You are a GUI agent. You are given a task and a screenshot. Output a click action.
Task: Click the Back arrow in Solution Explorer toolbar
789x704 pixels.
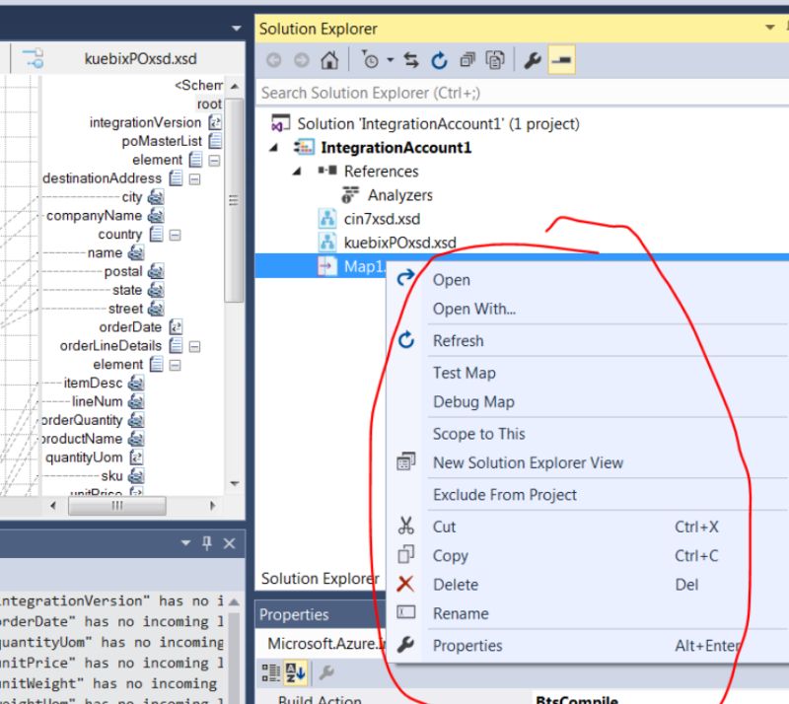point(274,60)
